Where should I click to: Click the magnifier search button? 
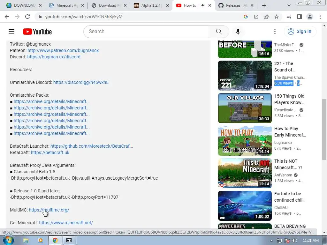(x=219, y=32)
